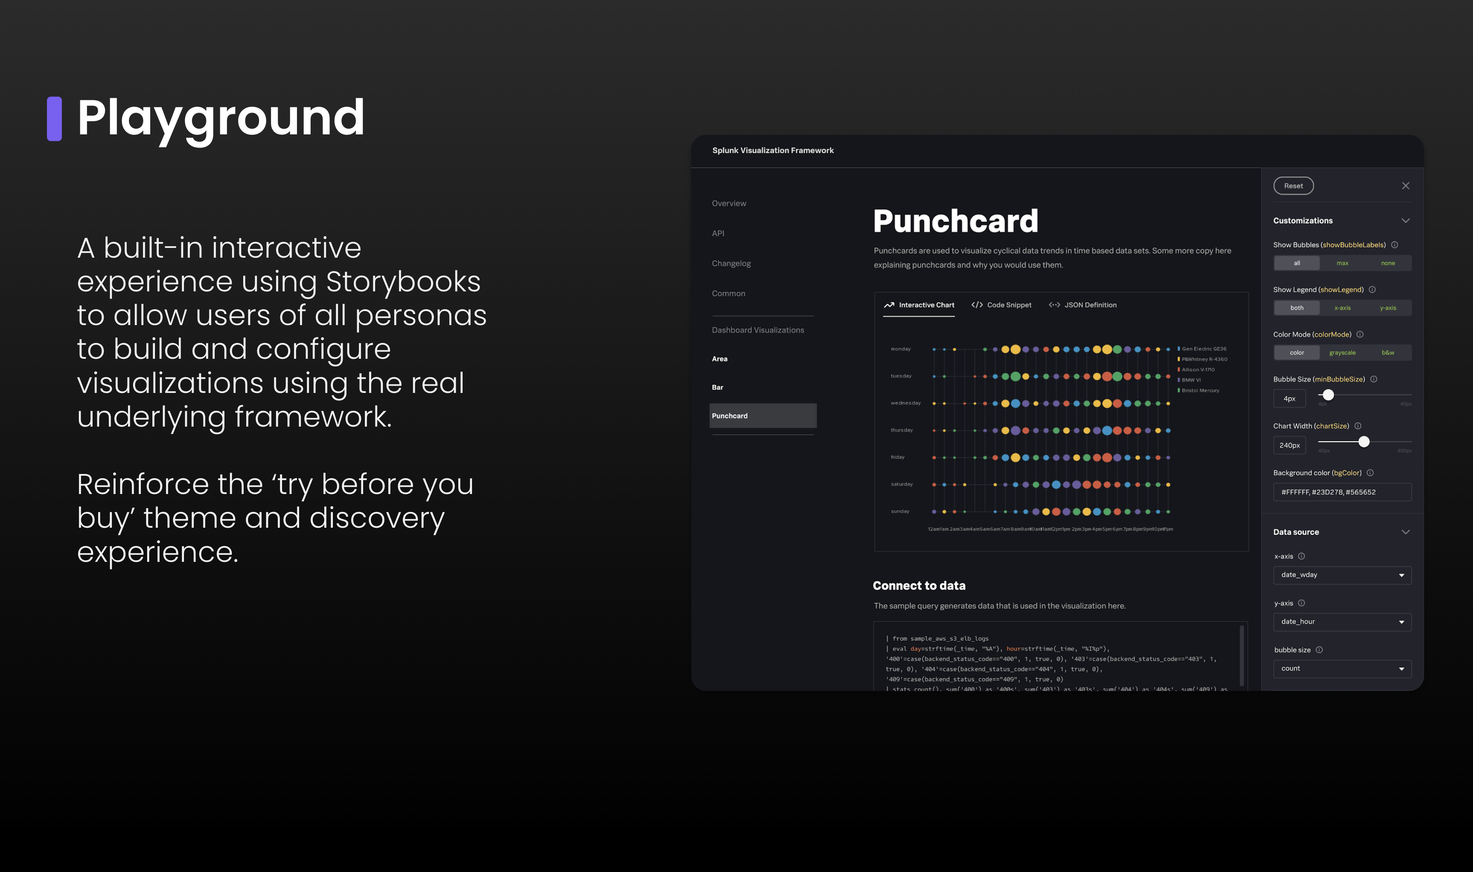Click the info icon beside Show Bubbles
Screen dimensions: 1473x872
(x=1394, y=245)
